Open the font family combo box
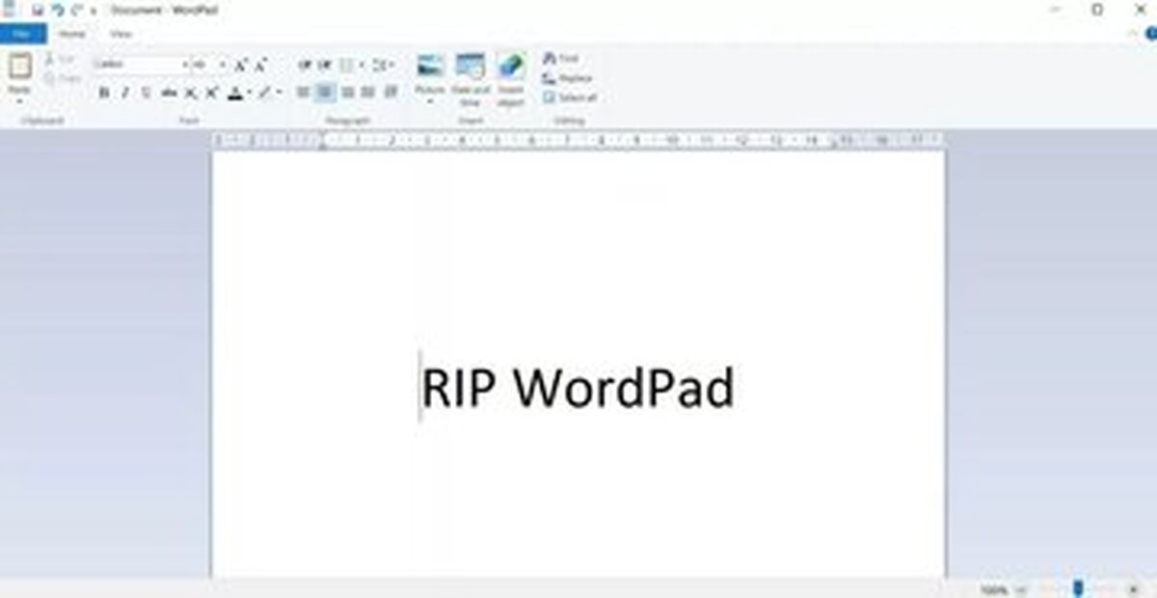The image size is (1157, 598). pos(142,65)
